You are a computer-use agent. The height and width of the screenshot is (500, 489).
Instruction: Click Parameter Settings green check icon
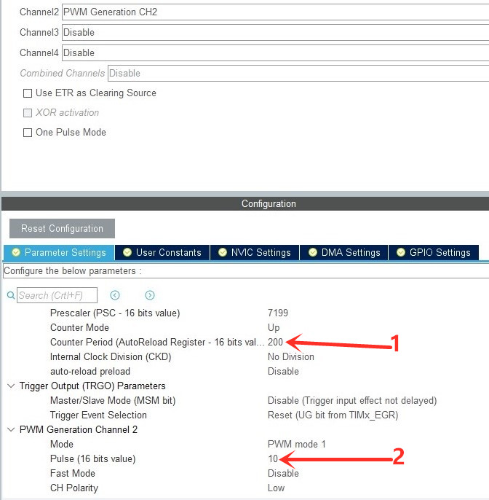click(16, 252)
